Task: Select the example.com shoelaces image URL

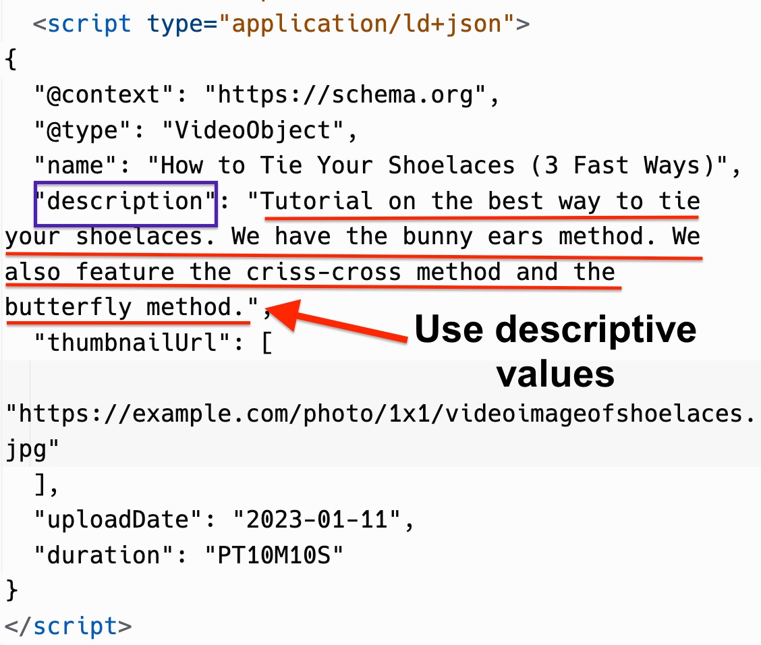Action: click(378, 413)
